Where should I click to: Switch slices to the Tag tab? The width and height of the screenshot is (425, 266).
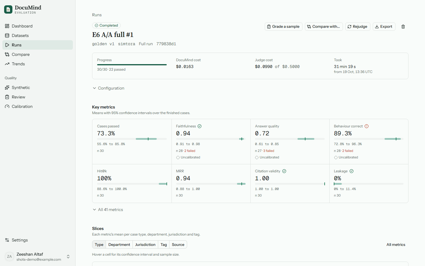pyautogui.click(x=164, y=244)
